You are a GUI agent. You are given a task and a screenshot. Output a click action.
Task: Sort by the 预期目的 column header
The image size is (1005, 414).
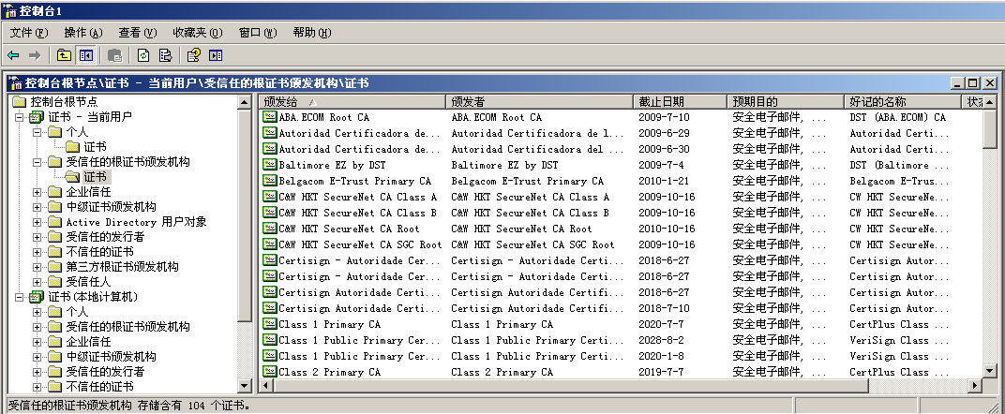(x=786, y=102)
